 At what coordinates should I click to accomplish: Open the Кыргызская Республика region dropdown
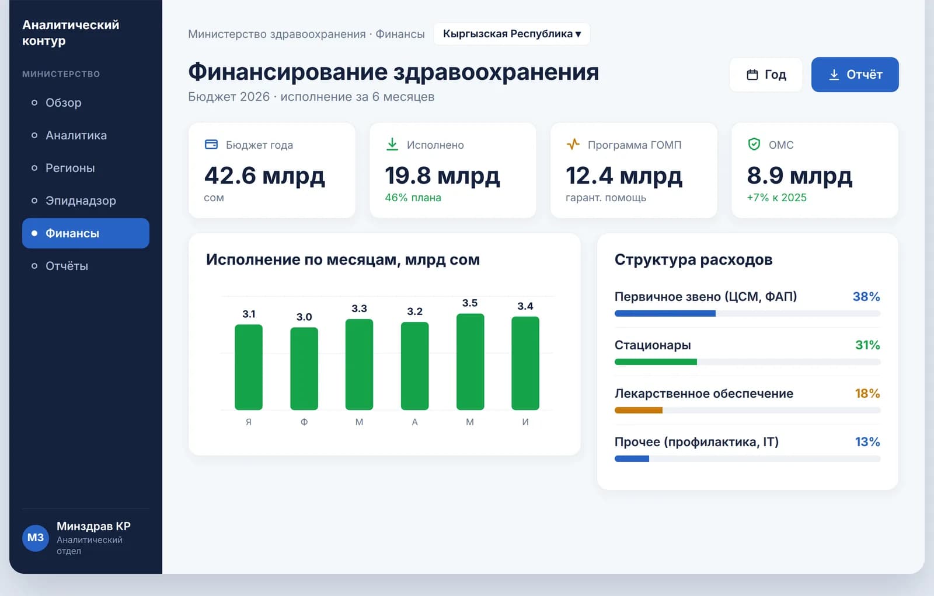click(x=512, y=34)
